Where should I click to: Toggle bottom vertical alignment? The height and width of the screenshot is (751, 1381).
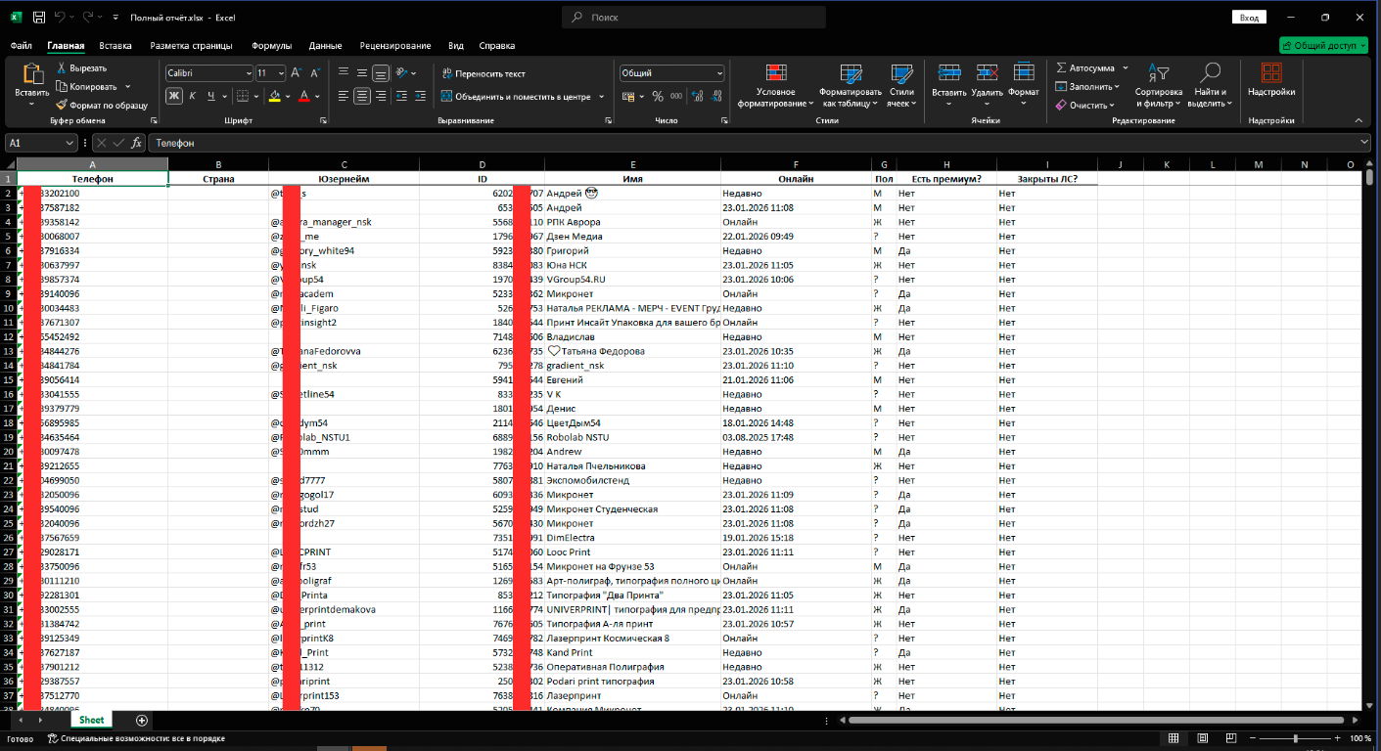coord(381,73)
